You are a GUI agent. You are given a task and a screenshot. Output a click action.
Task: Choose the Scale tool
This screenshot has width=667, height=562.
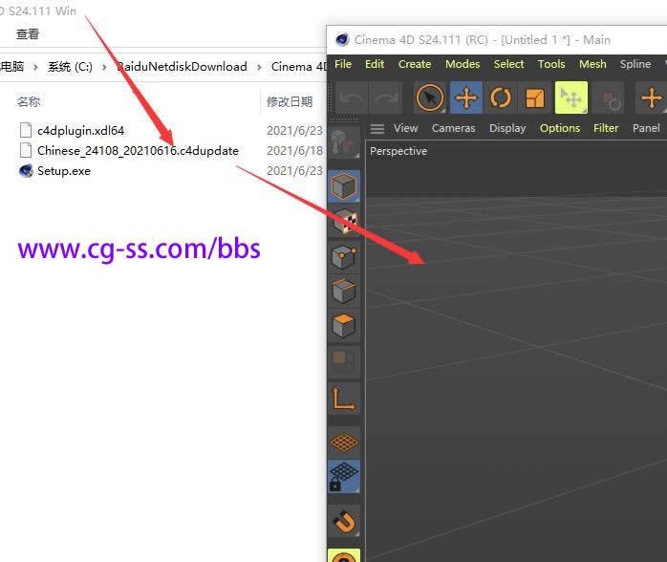click(x=535, y=97)
